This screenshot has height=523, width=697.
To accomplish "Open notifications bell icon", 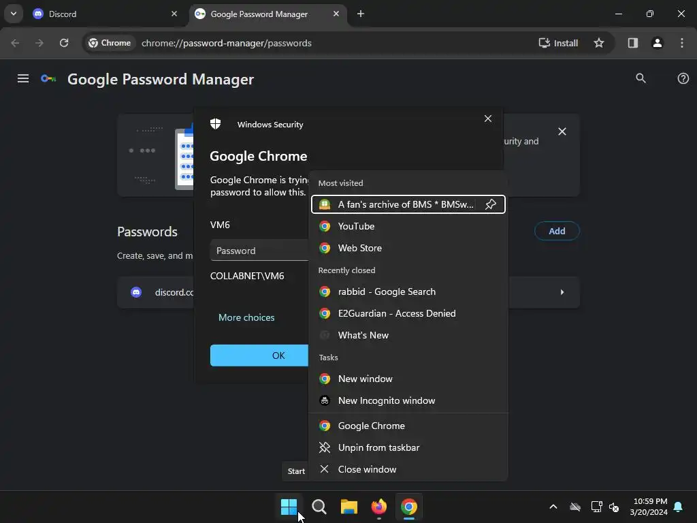I will (679, 507).
